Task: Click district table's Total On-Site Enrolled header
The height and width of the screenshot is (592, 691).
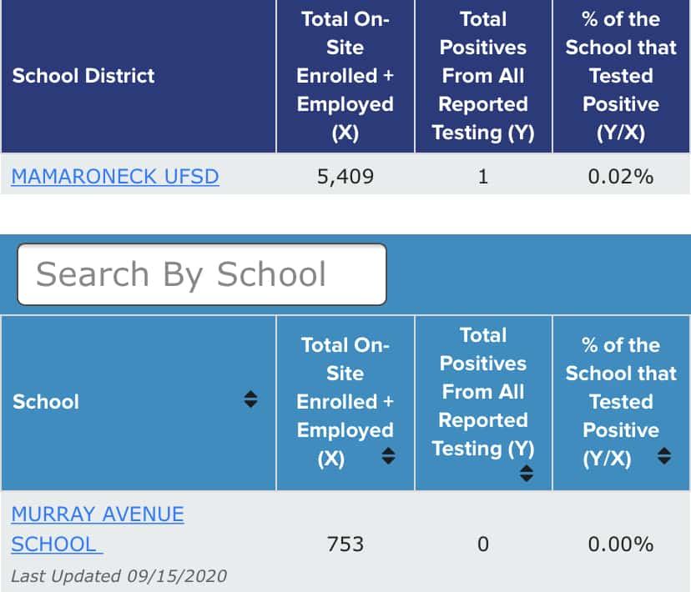Action: click(x=345, y=76)
